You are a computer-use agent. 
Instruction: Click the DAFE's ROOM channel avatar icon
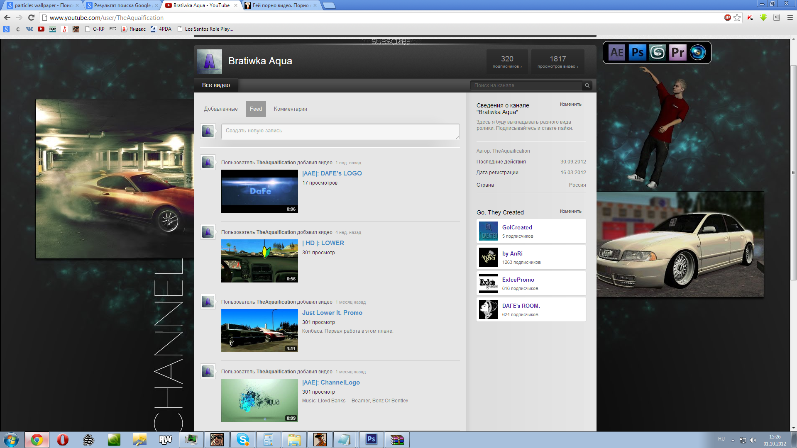(489, 309)
